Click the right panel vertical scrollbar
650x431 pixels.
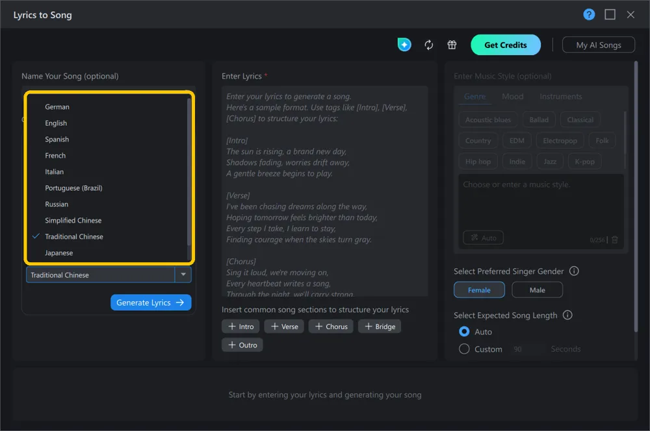tap(636, 197)
